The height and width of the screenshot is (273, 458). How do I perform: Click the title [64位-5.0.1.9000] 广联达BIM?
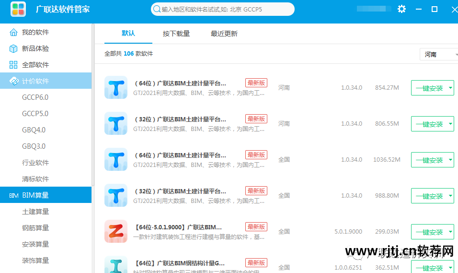(178, 227)
